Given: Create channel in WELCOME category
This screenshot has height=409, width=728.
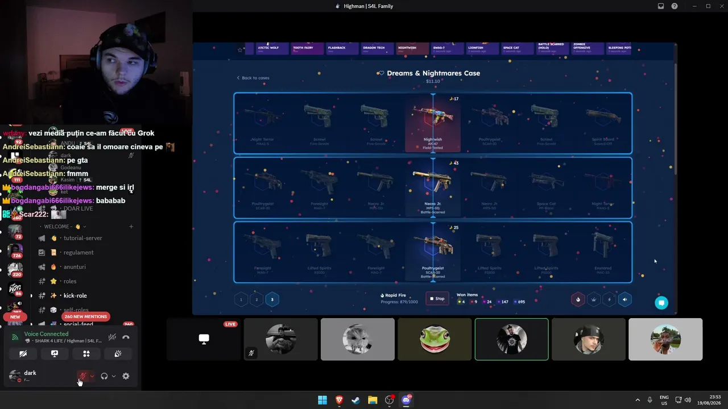Looking at the screenshot, I should coord(131,227).
